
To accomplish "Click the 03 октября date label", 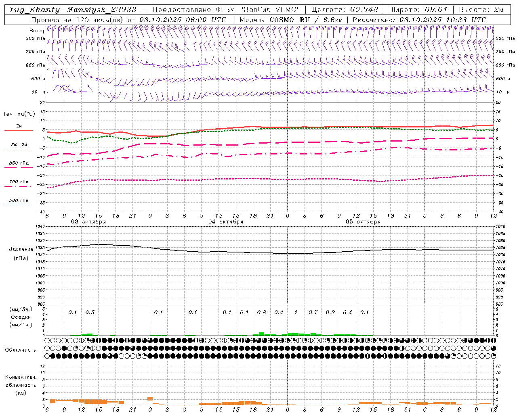I will click(88, 222).
